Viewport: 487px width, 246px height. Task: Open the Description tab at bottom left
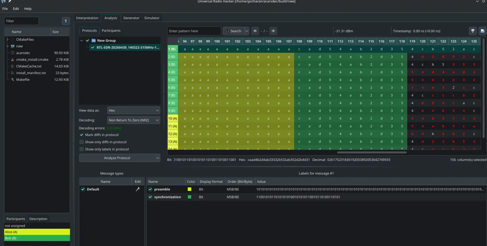click(x=38, y=219)
